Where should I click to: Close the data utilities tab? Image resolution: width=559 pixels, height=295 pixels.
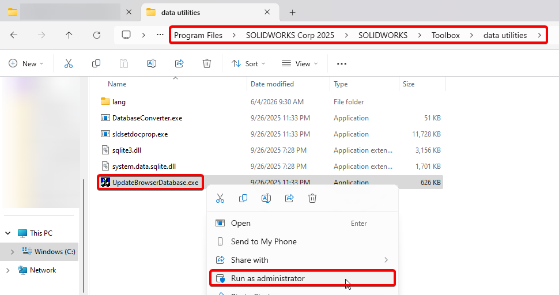point(267,12)
